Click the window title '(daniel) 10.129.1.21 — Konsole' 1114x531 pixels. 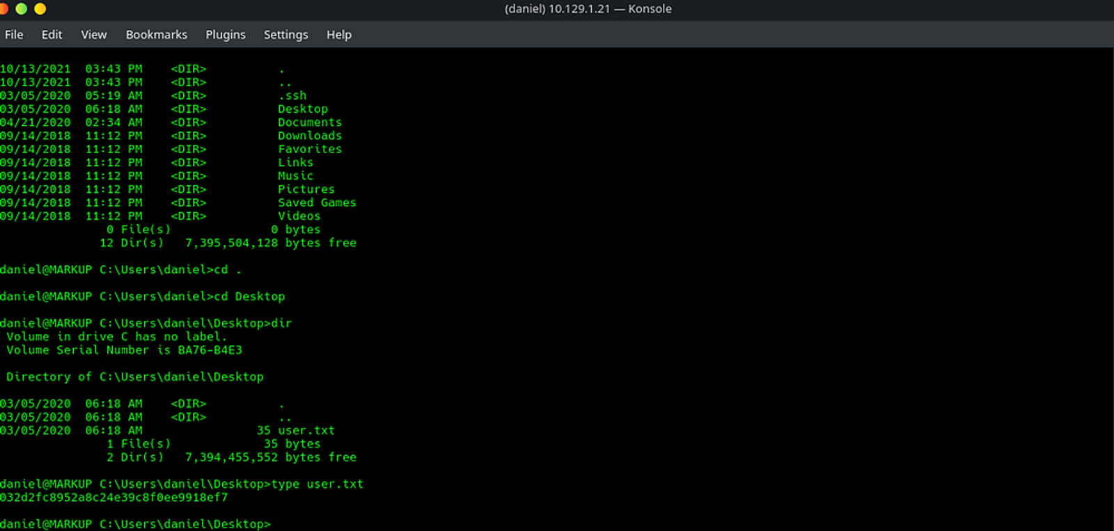coord(588,9)
